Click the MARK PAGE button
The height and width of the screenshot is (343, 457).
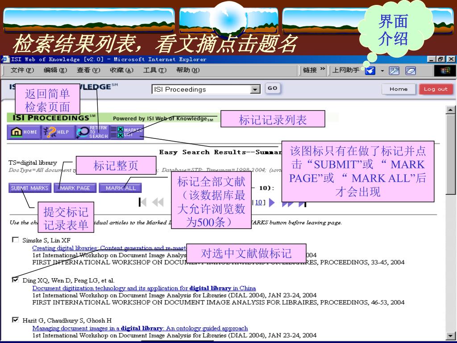click(75, 188)
